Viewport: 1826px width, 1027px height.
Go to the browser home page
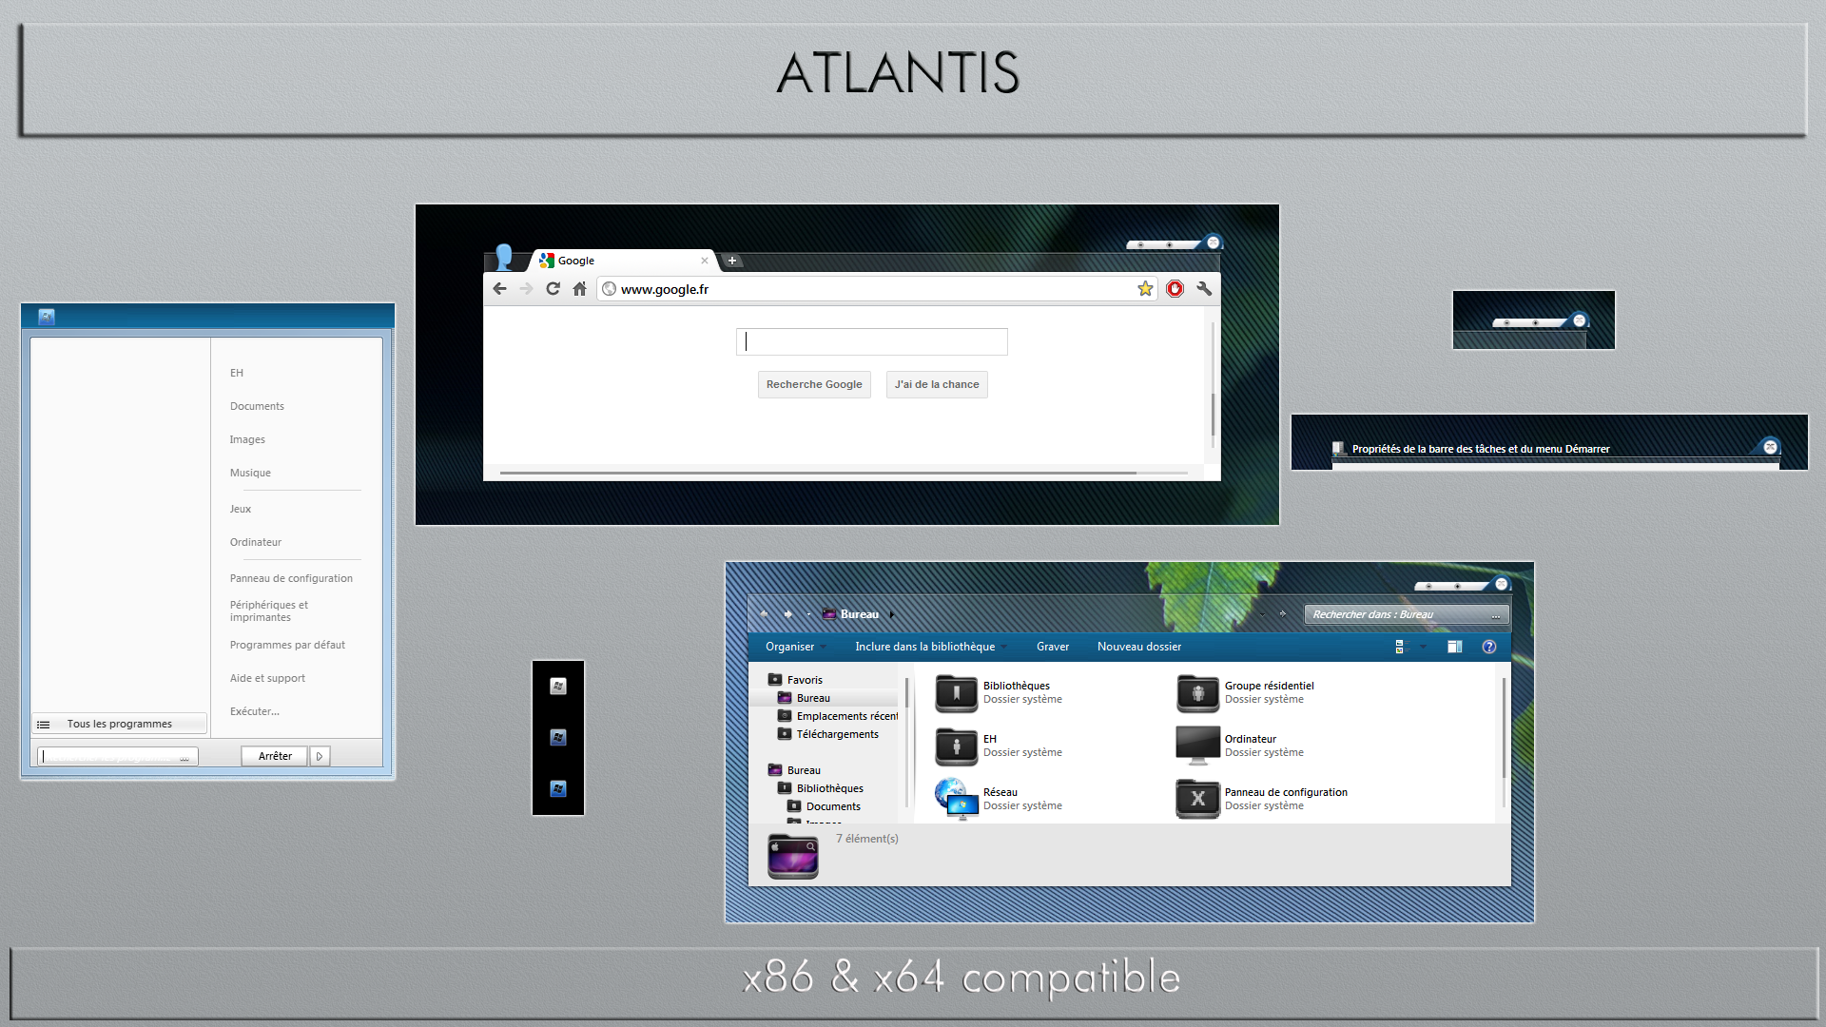point(579,288)
